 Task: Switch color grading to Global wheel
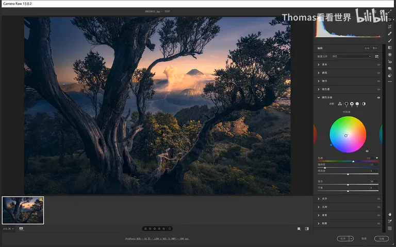[x=364, y=104]
